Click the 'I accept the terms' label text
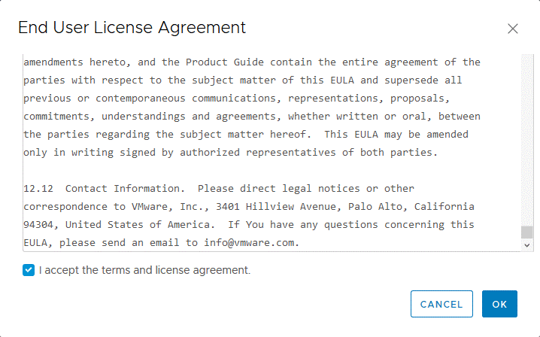Viewport: 540px width, 337px height. tap(144, 270)
